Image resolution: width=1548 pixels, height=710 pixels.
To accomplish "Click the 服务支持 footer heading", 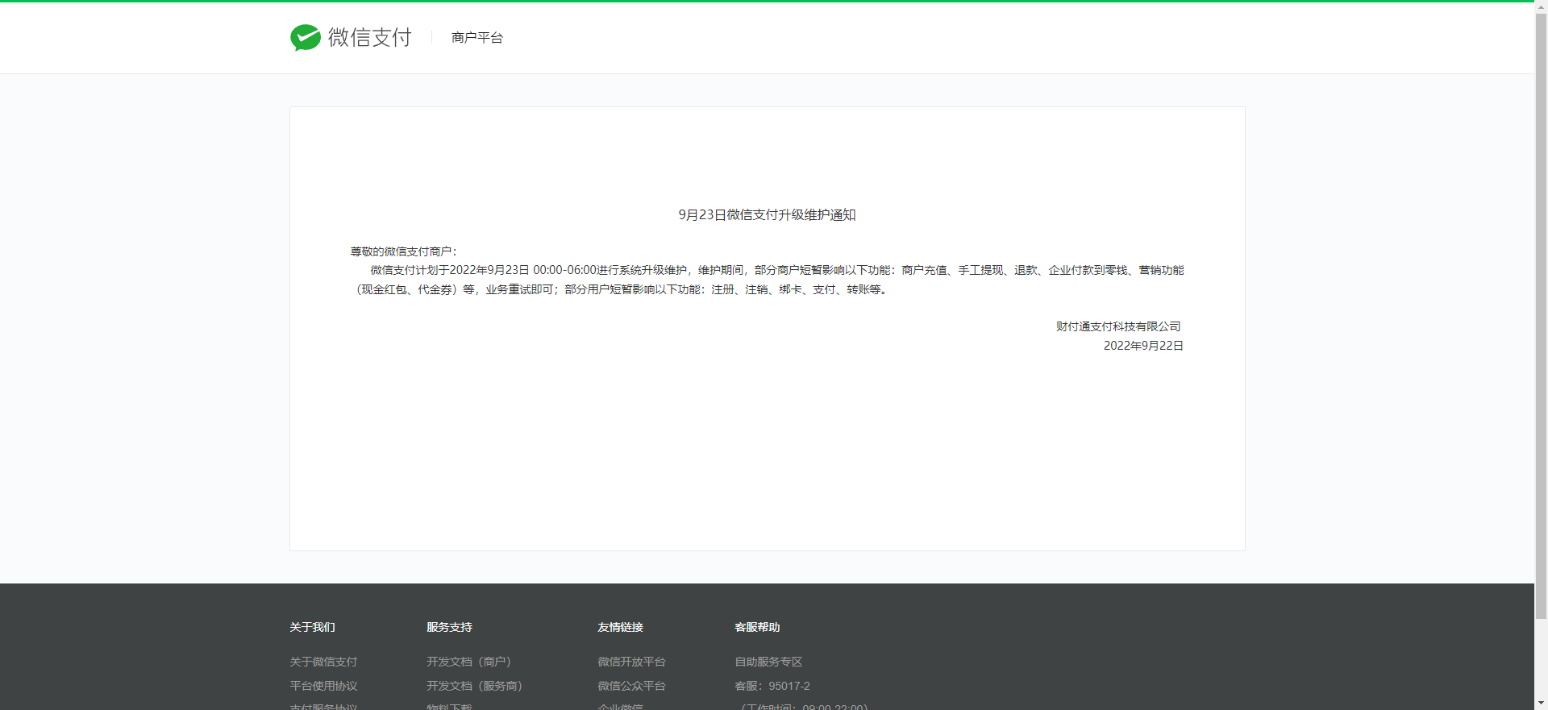I will tap(449, 627).
